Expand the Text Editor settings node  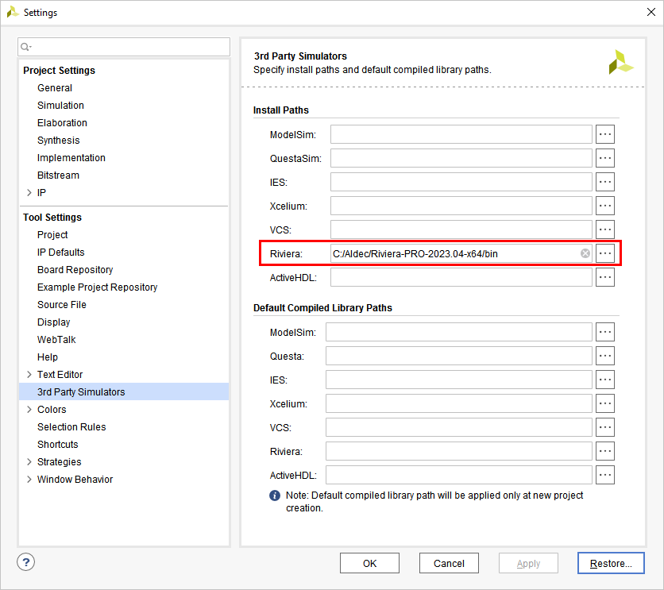pyautogui.click(x=29, y=375)
